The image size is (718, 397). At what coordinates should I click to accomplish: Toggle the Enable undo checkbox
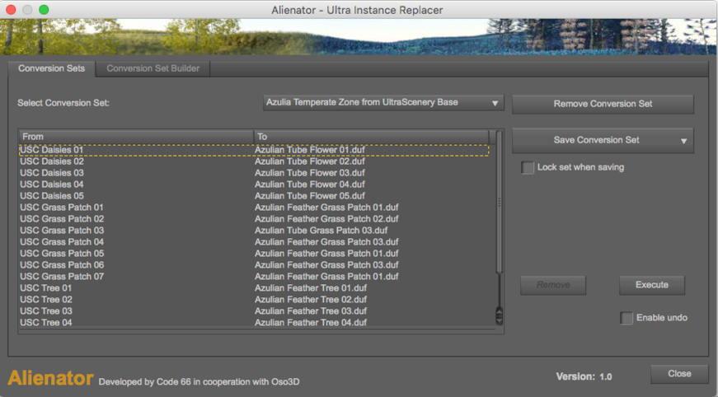coord(626,318)
